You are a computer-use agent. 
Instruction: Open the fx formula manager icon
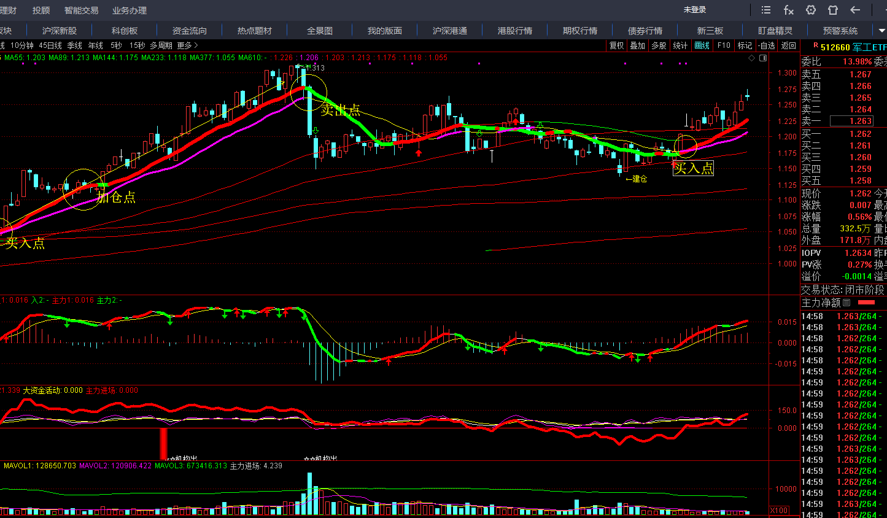(789, 10)
